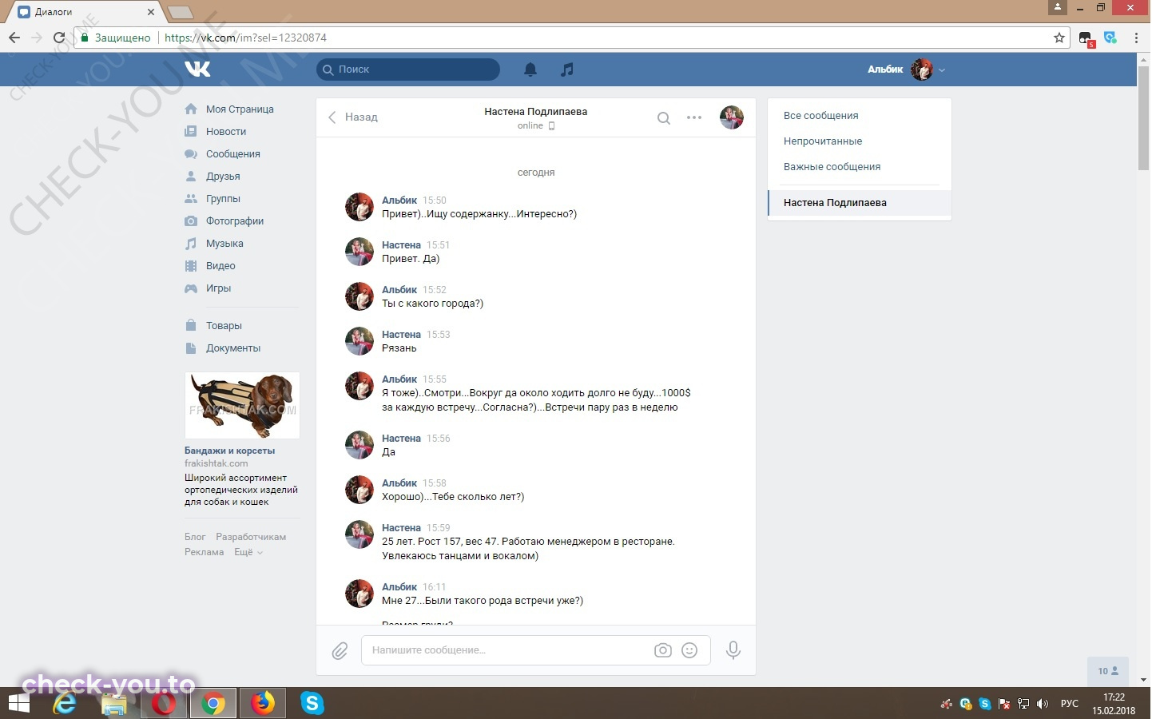Viewport: 1152px width, 719px height.
Task: Select the message Привет. Да)
Action: (x=411, y=259)
